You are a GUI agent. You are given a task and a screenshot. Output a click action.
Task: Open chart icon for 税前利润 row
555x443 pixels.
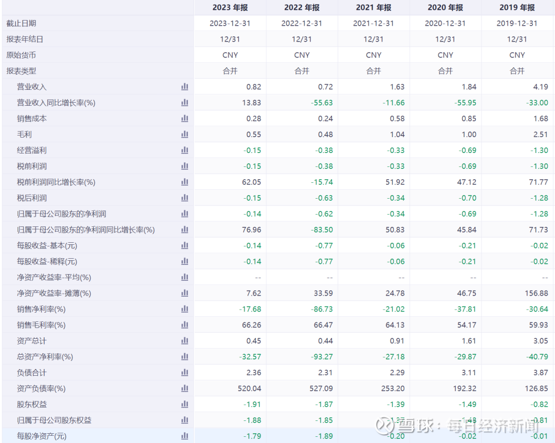pos(185,166)
